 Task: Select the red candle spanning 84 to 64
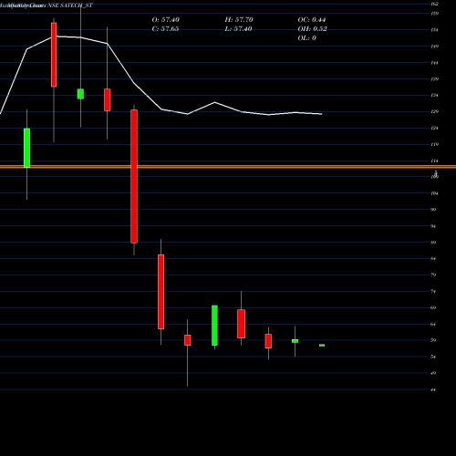click(x=161, y=292)
